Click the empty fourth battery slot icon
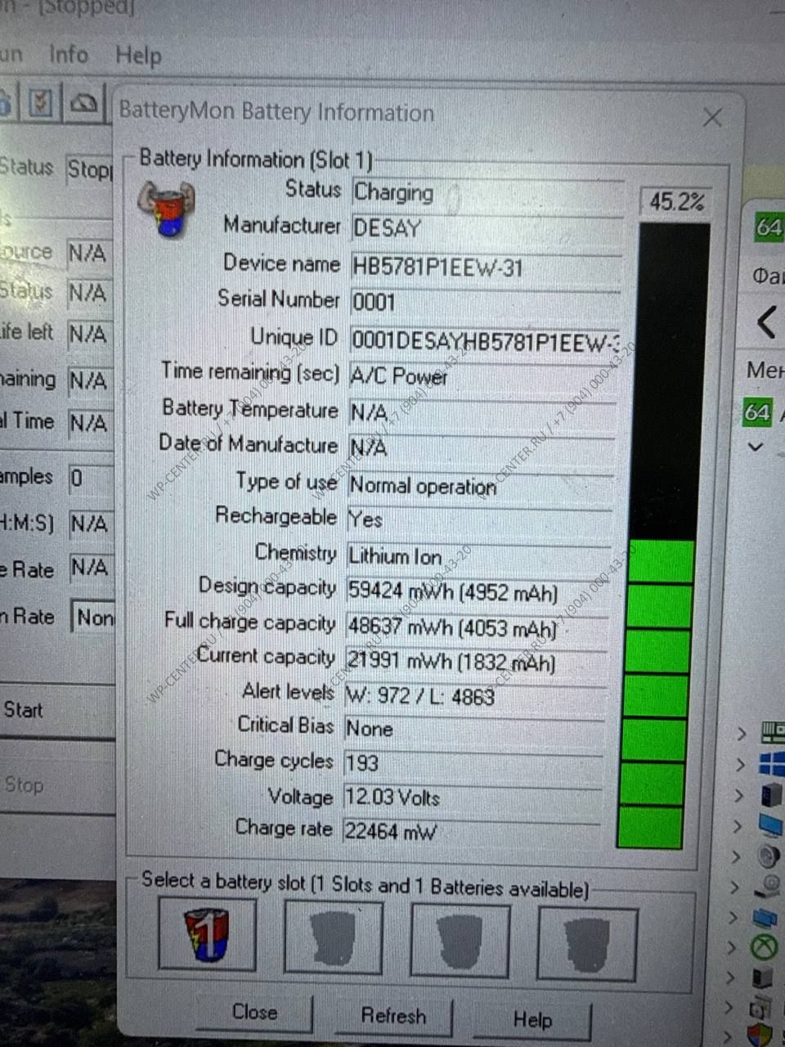785x1047 pixels. [587, 943]
